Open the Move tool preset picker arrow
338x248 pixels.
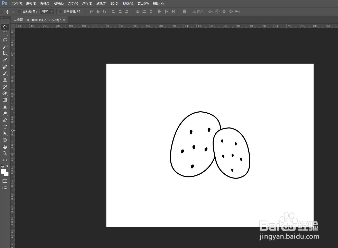point(13,12)
